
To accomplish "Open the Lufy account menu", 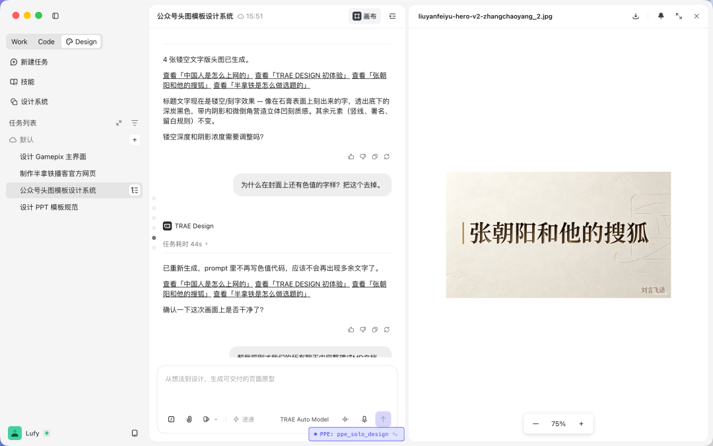I will click(28, 433).
